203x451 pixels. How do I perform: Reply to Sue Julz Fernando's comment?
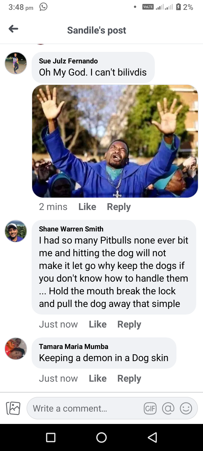(x=119, y=207)
